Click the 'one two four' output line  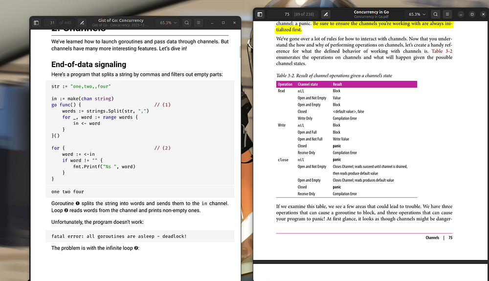(x=67, y=192)
